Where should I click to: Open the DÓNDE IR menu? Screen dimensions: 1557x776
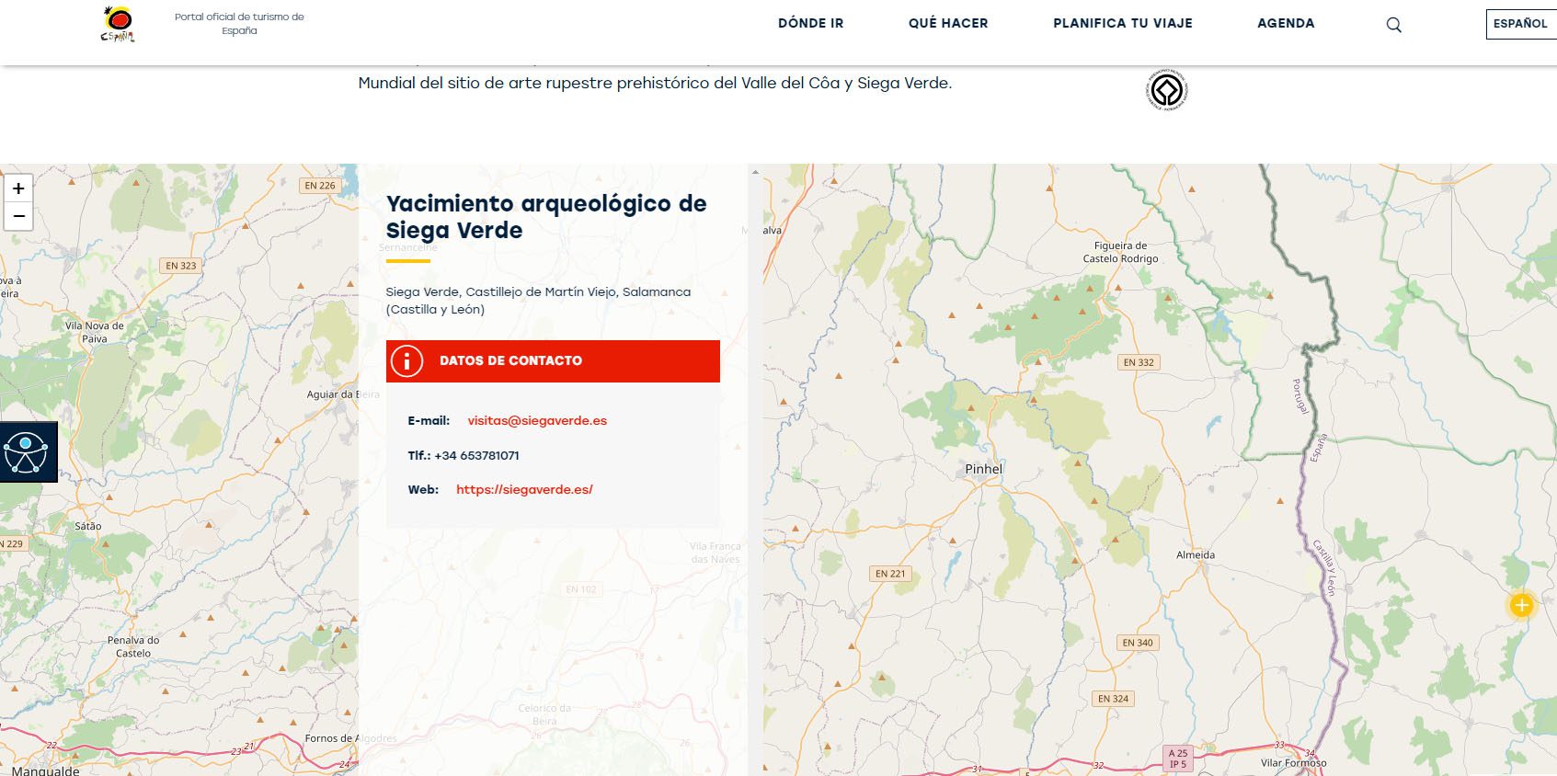coord(810,23)
